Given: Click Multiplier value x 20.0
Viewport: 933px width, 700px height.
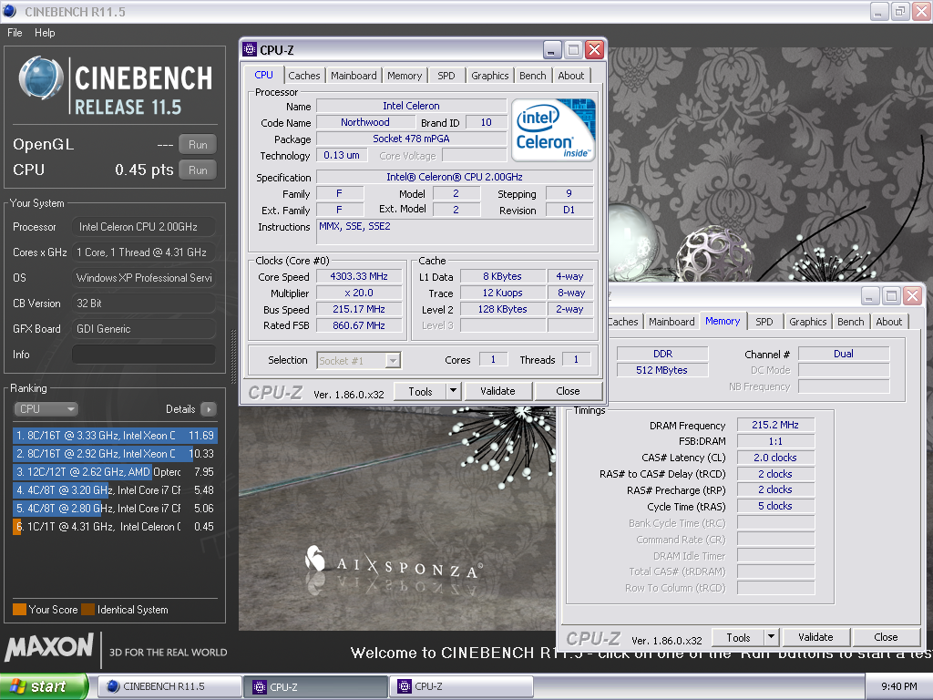Looking at the screenshot, I should tap(359, 293).
